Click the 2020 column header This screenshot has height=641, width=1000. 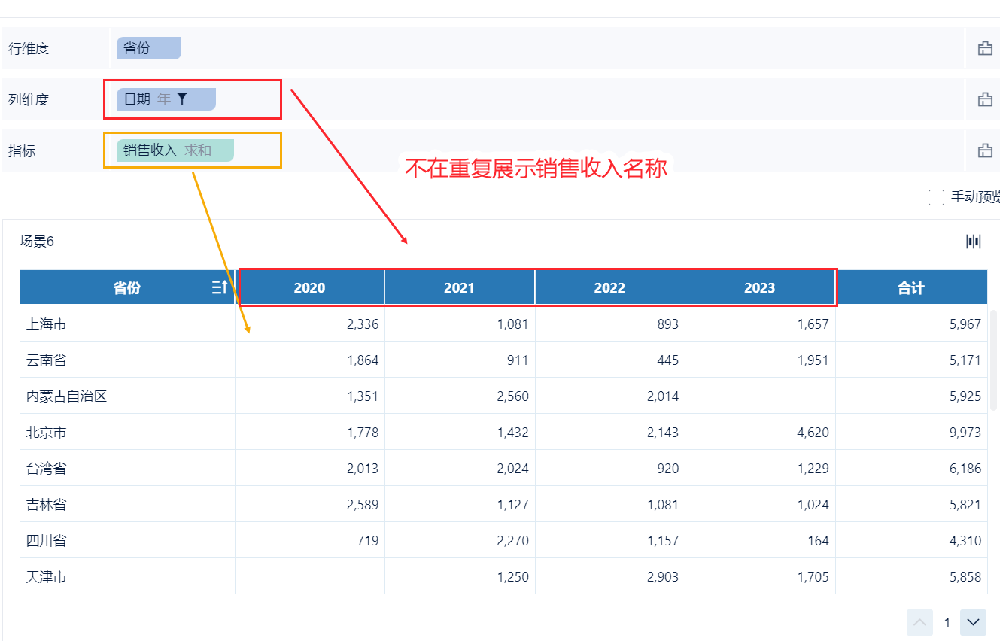pos(310,287)
